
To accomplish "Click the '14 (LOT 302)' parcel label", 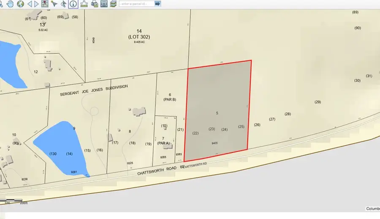I will click(x=139, y=34).
